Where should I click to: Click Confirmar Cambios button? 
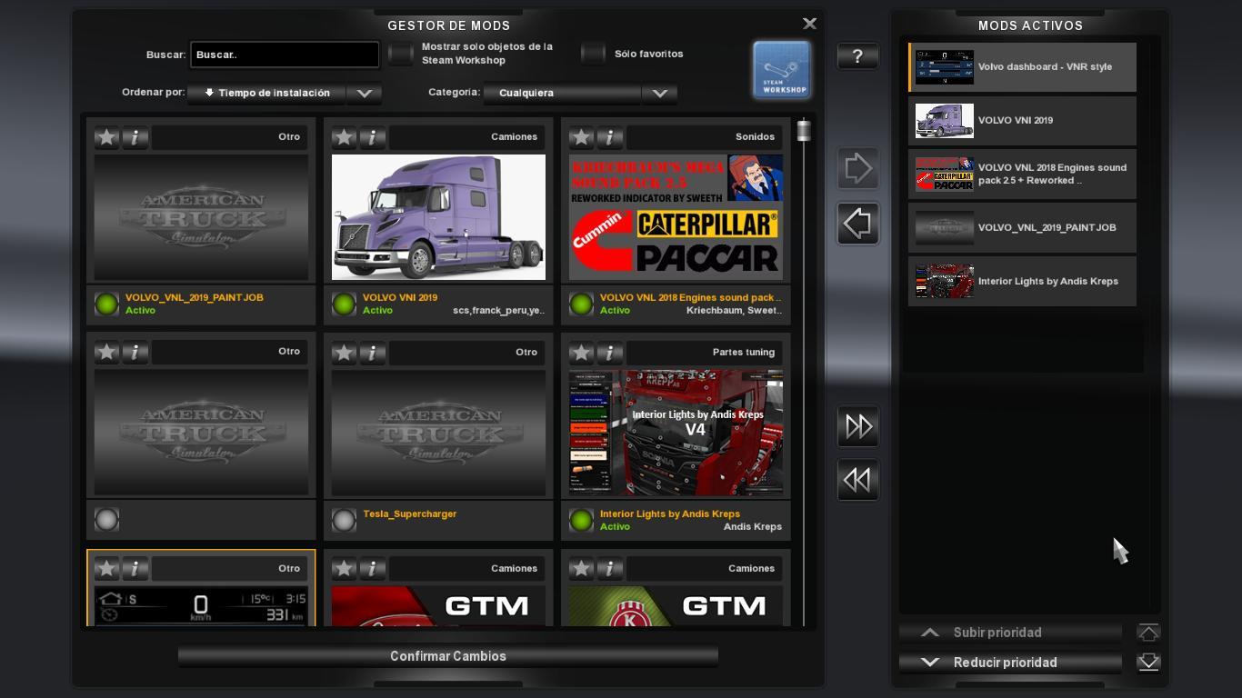[448, 656]
